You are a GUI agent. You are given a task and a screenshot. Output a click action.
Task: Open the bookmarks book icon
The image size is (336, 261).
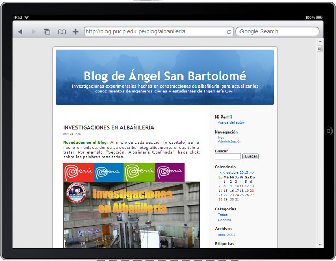click(x=62, y=32)
